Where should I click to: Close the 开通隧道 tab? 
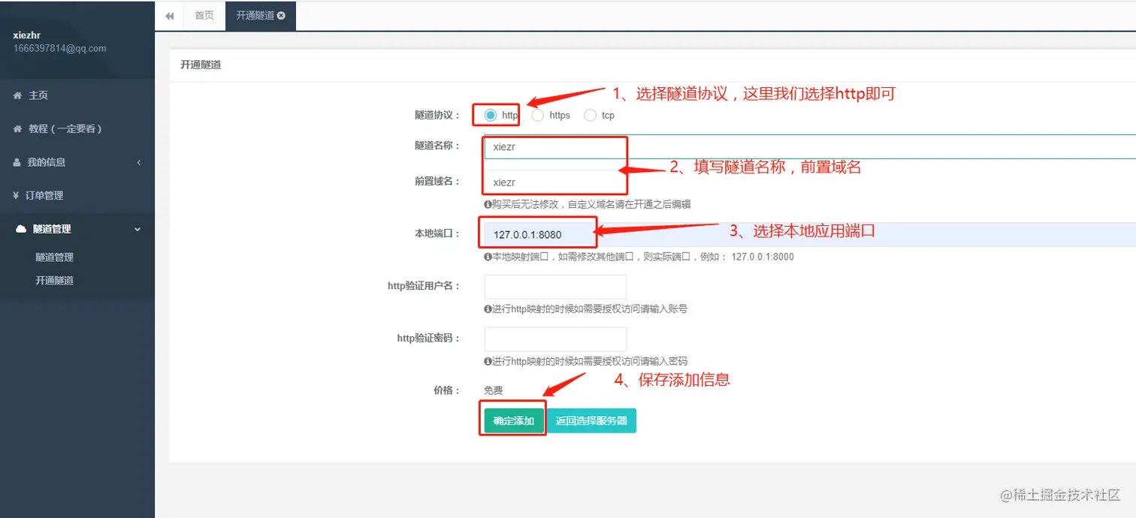tap(282, 15)
